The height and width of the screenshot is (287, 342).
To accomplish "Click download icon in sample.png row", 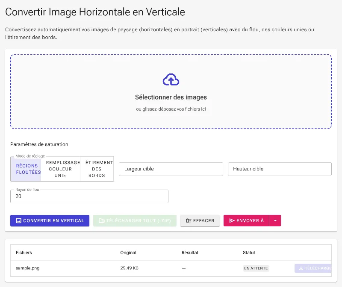I will 301,268.
